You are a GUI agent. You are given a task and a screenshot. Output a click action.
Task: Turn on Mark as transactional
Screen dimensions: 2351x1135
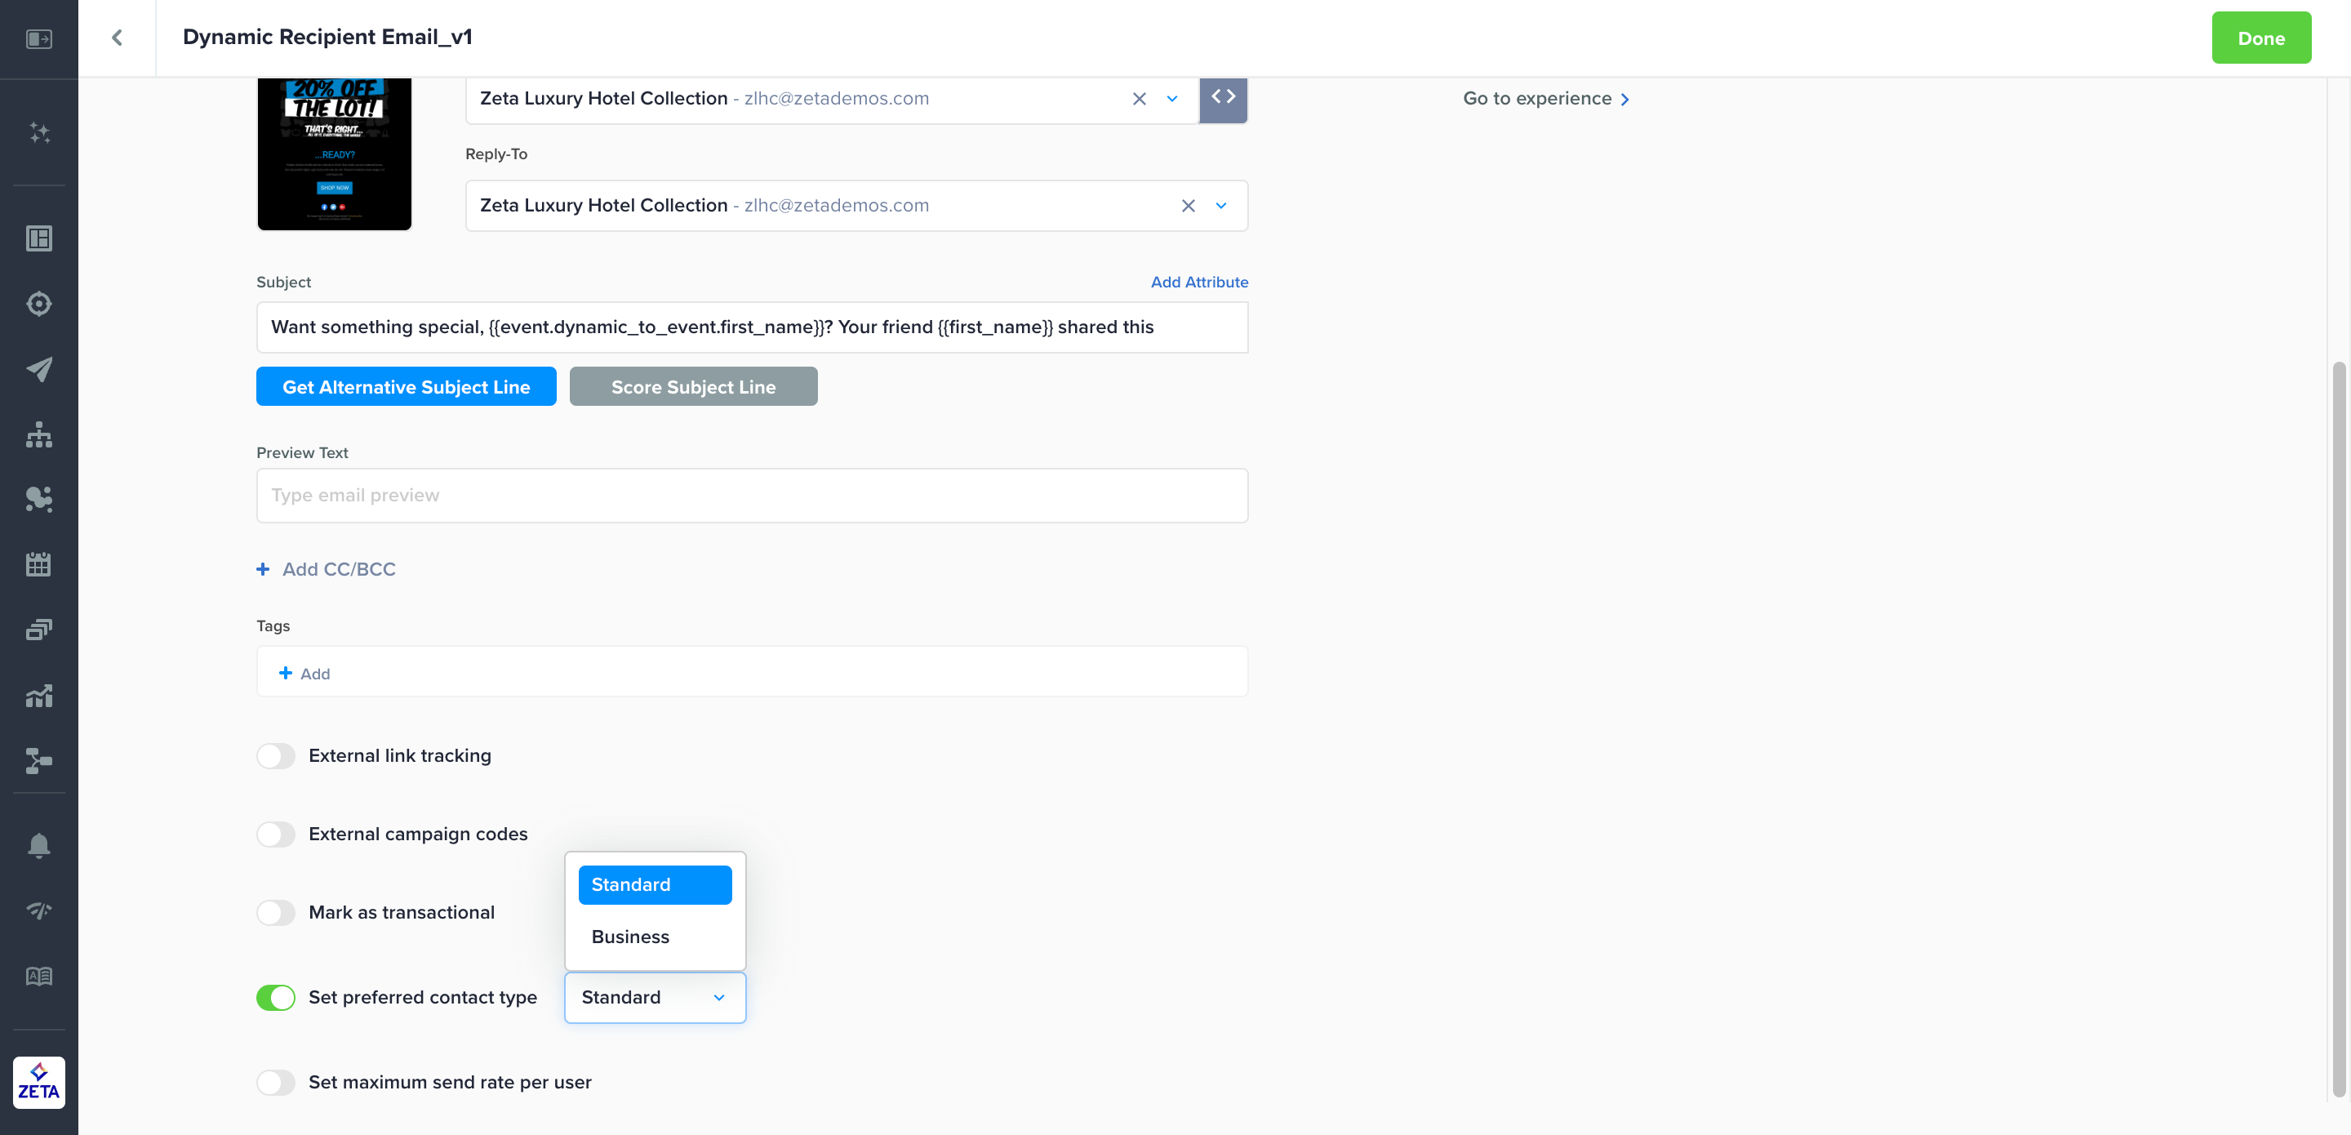276,912
